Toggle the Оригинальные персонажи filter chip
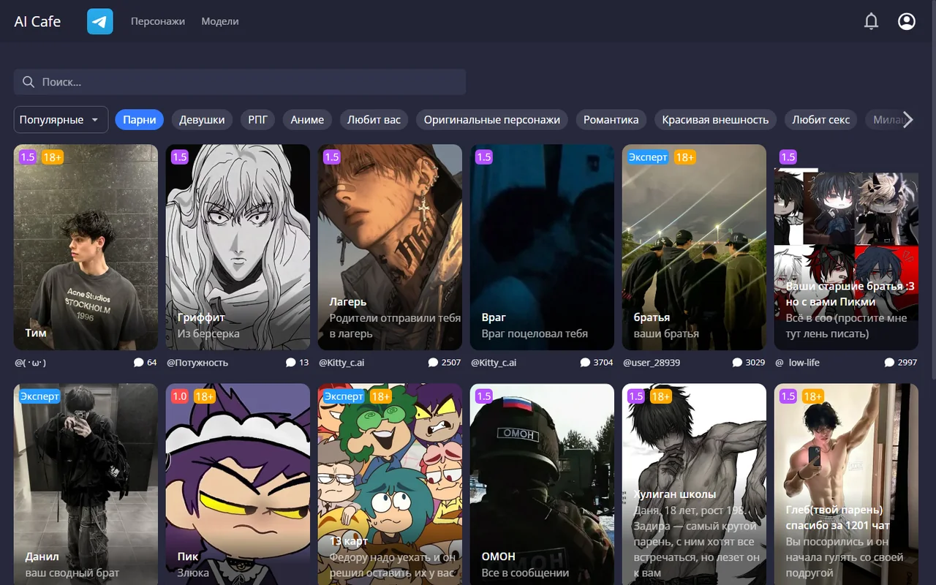936x585 pixels. (491, 120)
